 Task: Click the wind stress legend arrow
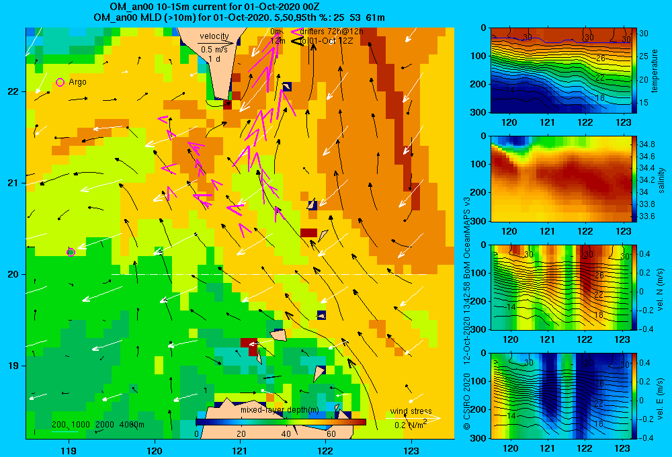pyautogui.click(x=413, y=418)
